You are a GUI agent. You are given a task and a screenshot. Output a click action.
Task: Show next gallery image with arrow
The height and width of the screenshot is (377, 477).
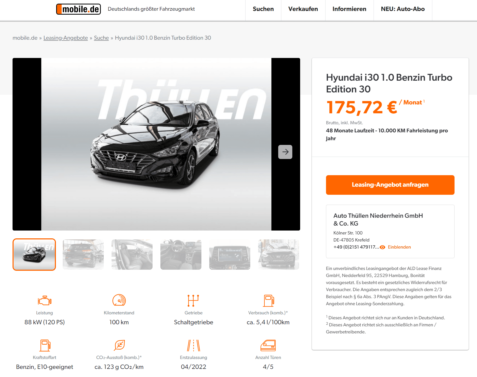[x=285, y=152]
